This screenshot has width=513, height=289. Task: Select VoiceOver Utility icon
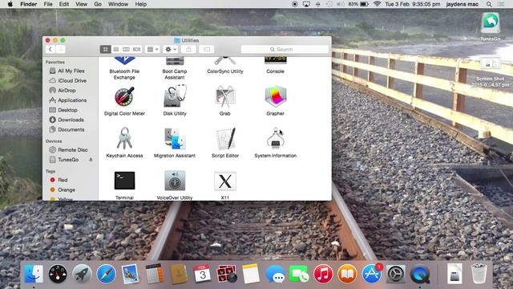click(175, 181)
